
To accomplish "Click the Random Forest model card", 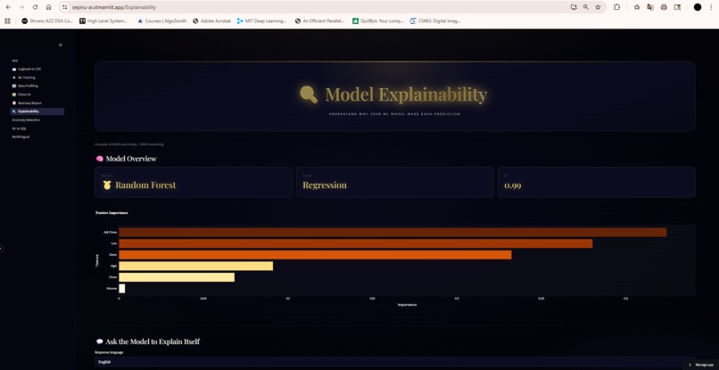I will 193,182.
